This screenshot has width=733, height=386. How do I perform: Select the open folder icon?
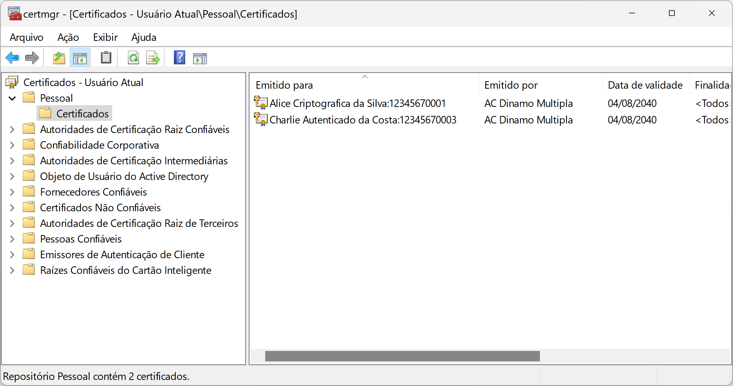click(x=58, y=58)
